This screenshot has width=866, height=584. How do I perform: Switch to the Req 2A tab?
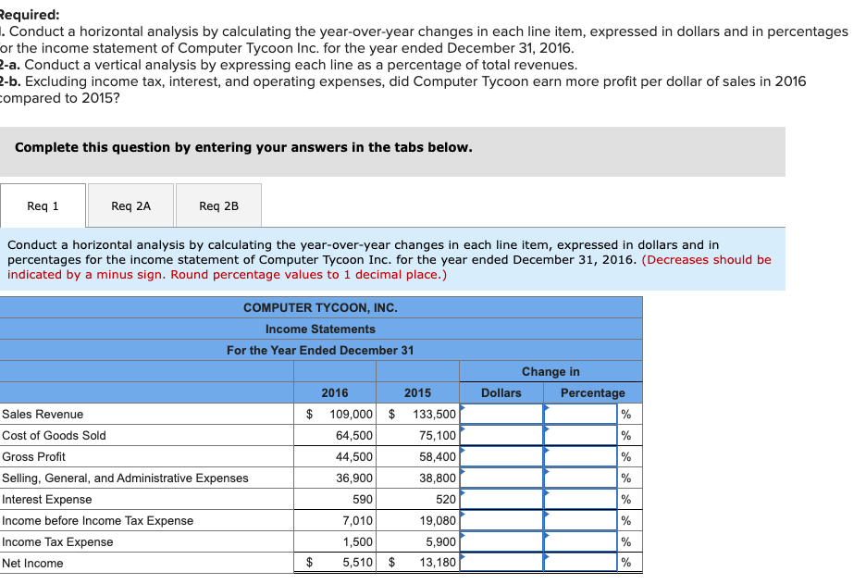pyautogui.click(x=130, y=205)
